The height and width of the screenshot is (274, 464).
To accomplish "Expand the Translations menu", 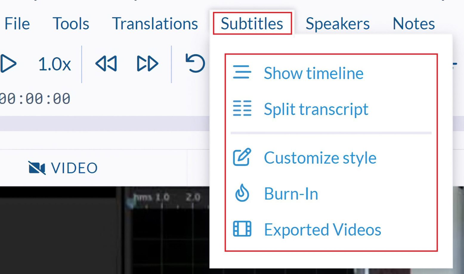I will click(155, 24).
